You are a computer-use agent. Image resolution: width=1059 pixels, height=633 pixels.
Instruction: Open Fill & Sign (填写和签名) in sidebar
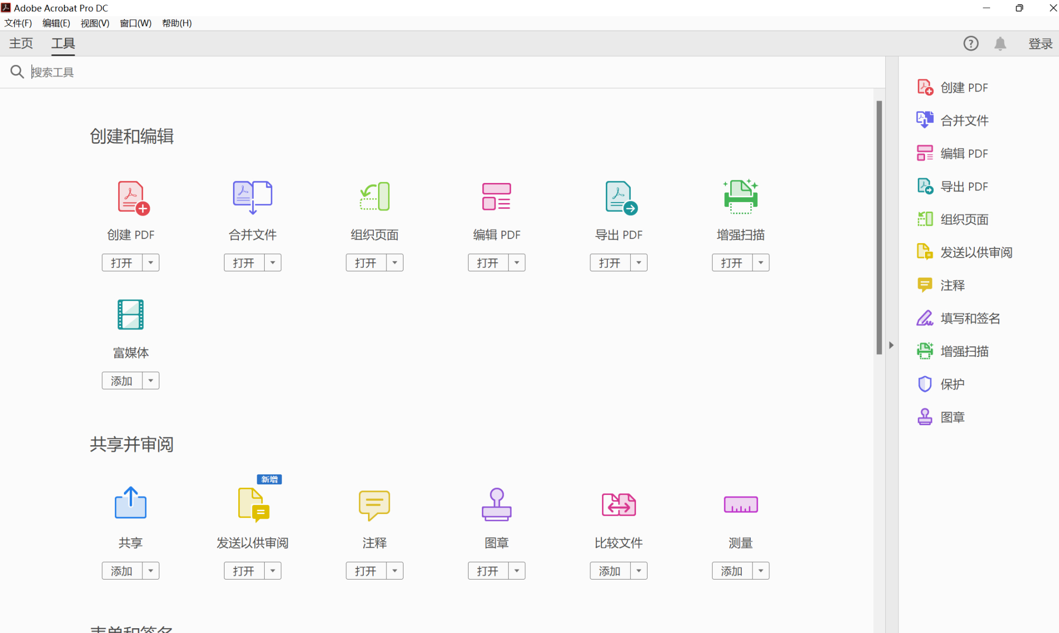tap(970, 318)
